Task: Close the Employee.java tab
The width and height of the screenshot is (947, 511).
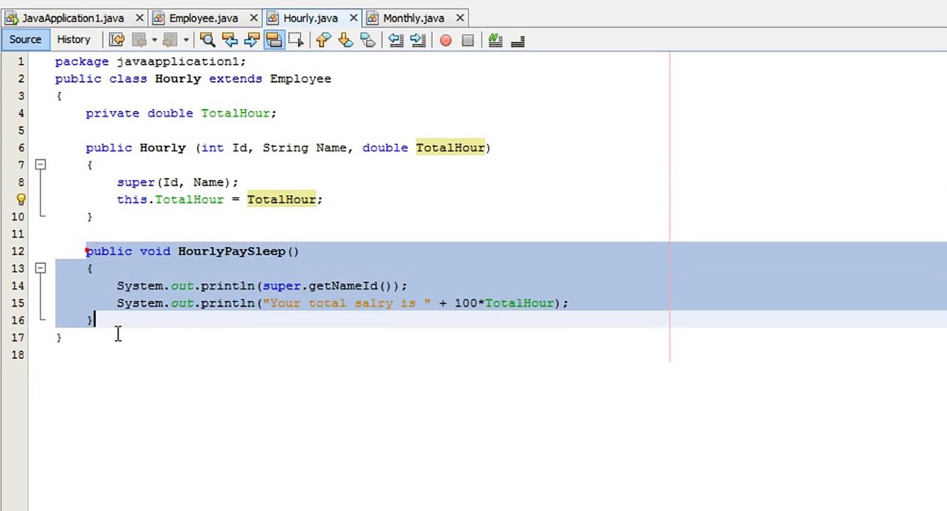Action: tap(253, 18)
